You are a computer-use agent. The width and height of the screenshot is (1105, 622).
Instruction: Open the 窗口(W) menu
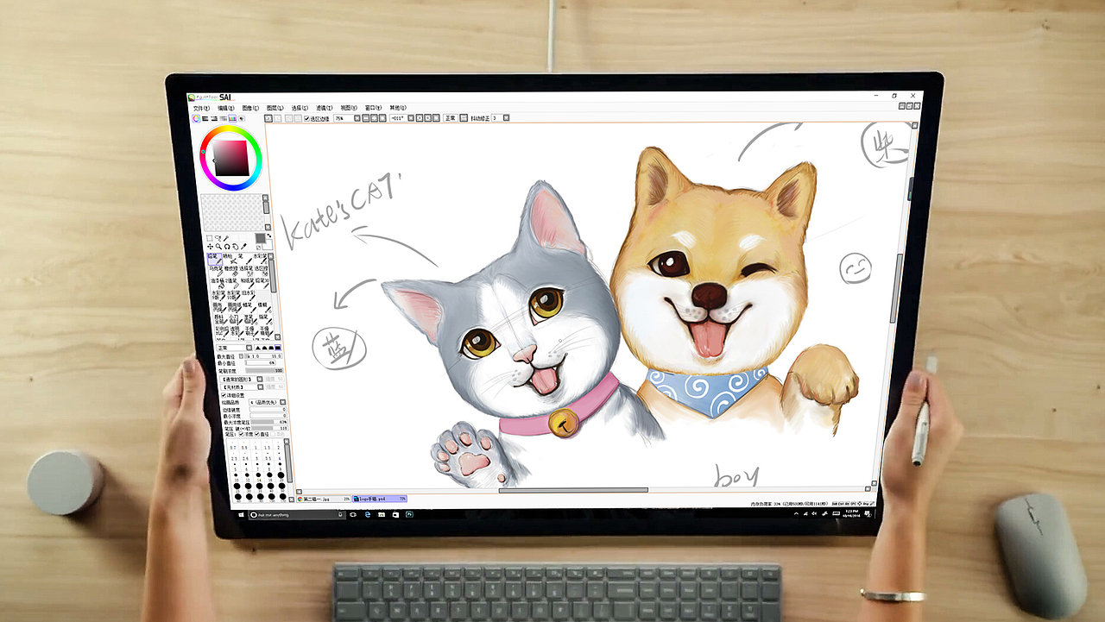pos(374,108)
